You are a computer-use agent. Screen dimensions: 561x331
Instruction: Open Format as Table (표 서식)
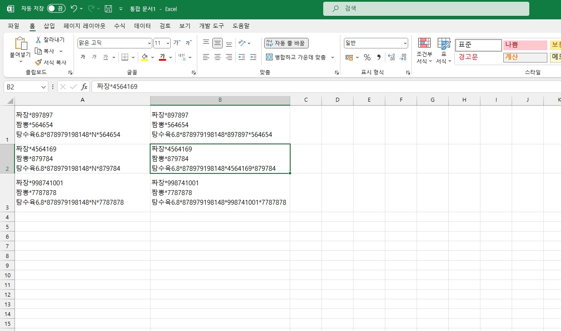(444, 51)
